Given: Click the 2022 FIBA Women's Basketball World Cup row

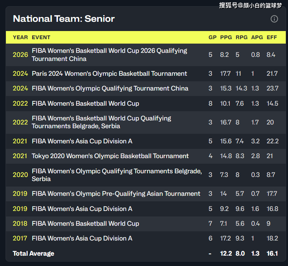Looking at the screenshot, I should (x=85, y=103).
